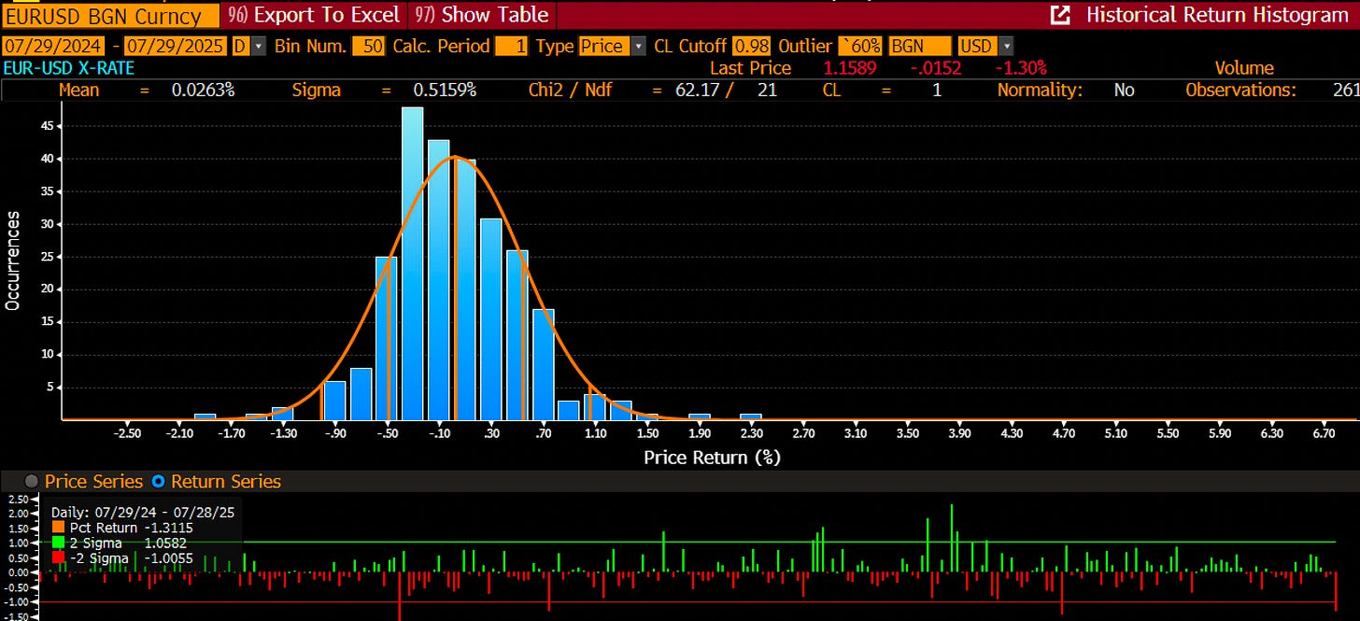The image size is (1360, 621).
Task: Open the USD currency dropdown
Action: click(x=1006, y=46)
